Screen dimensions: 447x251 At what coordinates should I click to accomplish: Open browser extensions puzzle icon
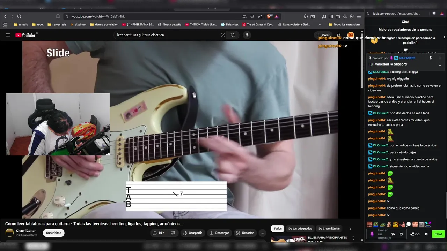[x=306, y=16]
